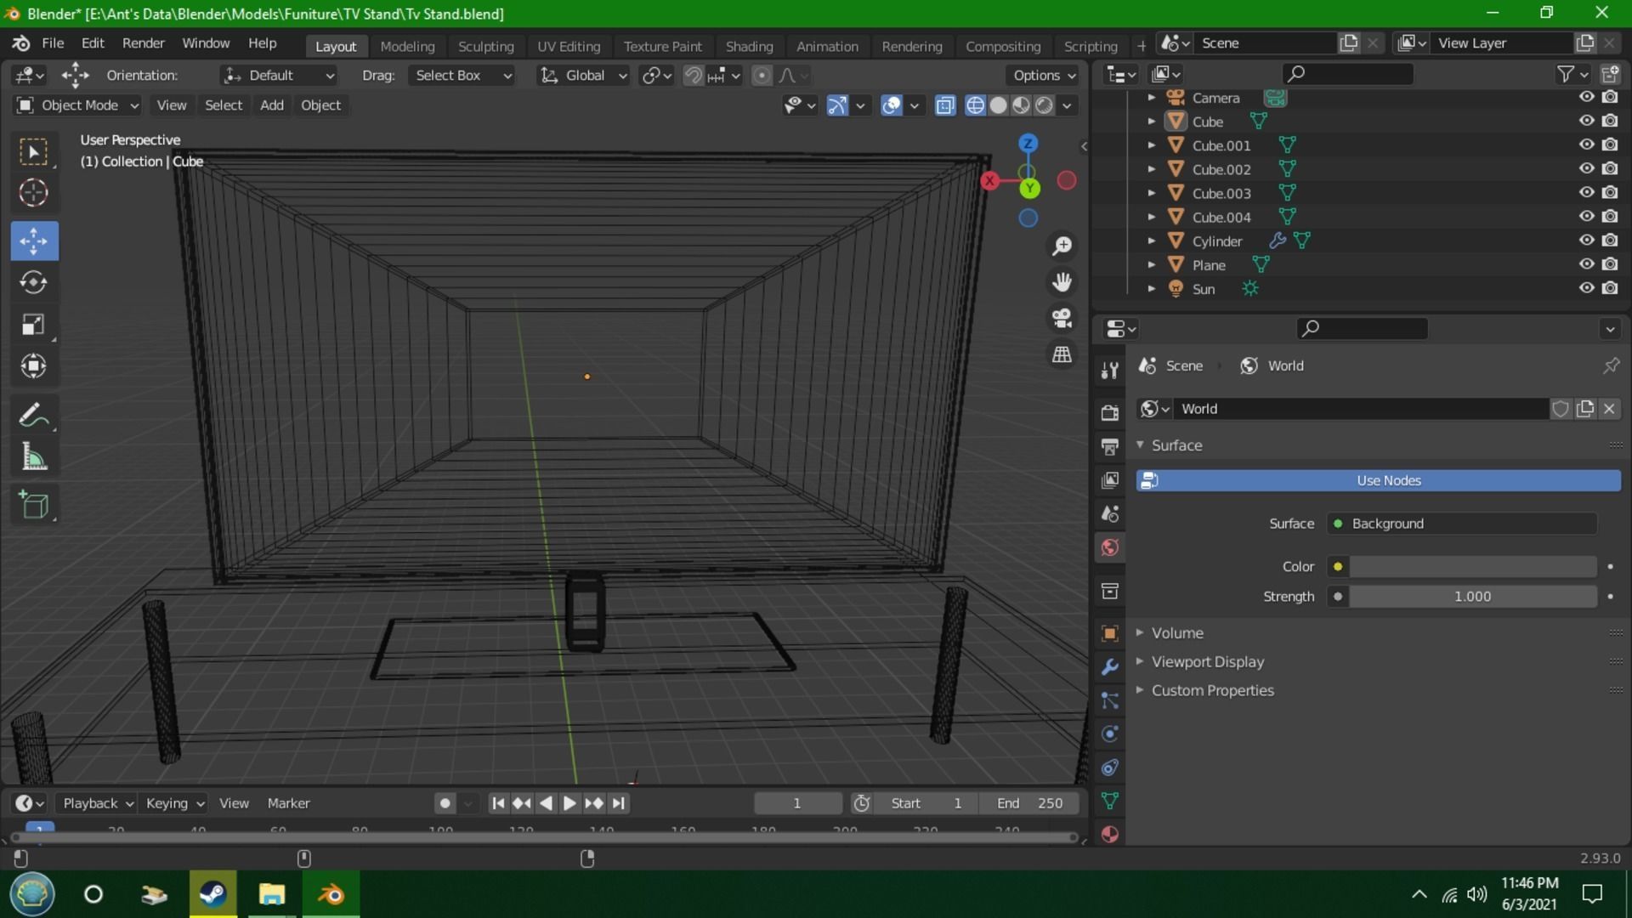The image size is (1632, 918).
Task: Click the viewport zoom magnifier icon
Action: pyautogui.click(x=1062, y=246)
